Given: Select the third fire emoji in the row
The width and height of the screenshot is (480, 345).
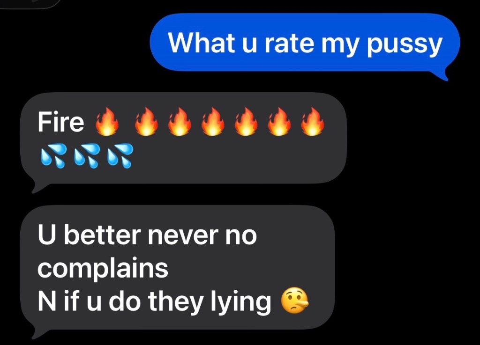Looking at the screenshot, I should pyautogui.click(x=180, y=121).
